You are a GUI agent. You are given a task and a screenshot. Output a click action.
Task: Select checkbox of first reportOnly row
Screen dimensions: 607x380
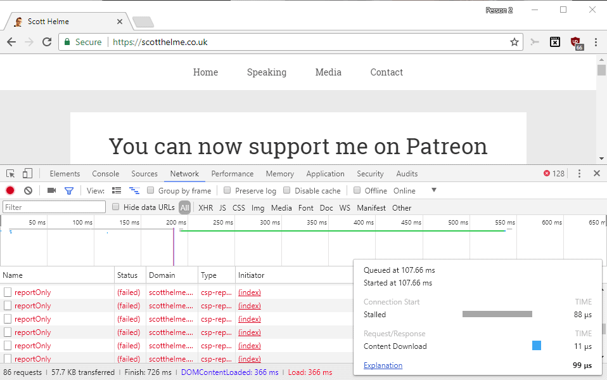click(8, 292)
